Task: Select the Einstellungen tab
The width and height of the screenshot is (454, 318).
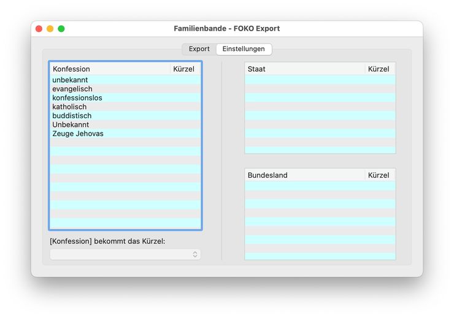Action: pyautogui.click(x=244, y=49)
